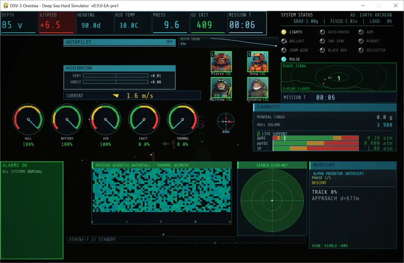404x263 pixels.
Task: Click the ATHENA-7 STANDBY message bar
Action: click(x=186, y=240)
